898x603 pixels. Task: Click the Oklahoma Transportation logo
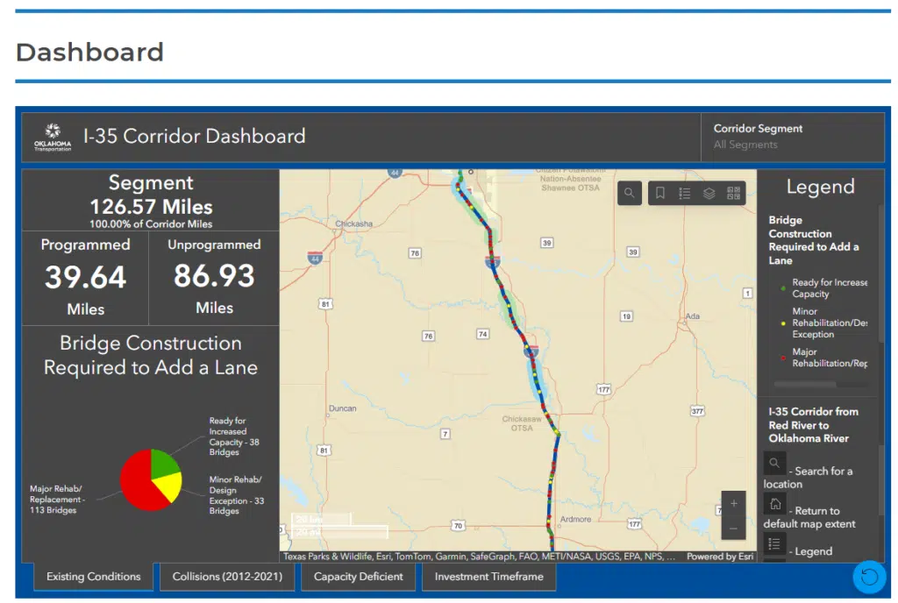pos(51,136)
